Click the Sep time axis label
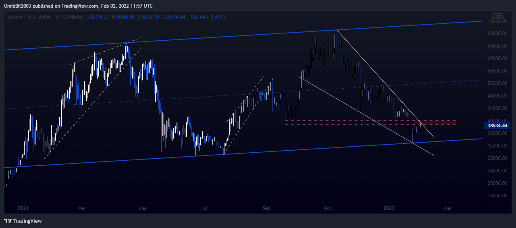Viewport: 516px width, 228px height. point(266,208)
